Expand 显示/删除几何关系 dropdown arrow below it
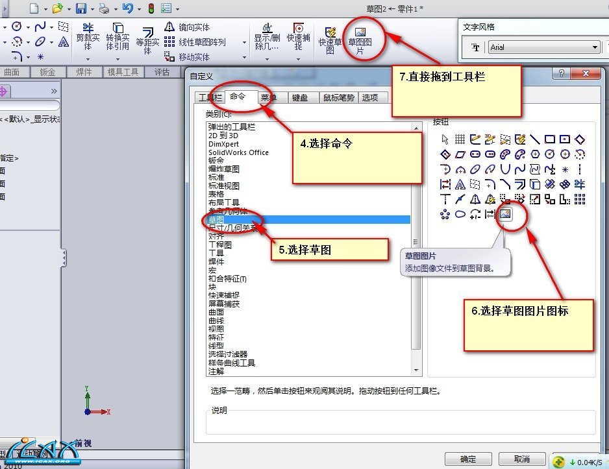The height and width of the screenshot is (469, 609). (267, 59)
